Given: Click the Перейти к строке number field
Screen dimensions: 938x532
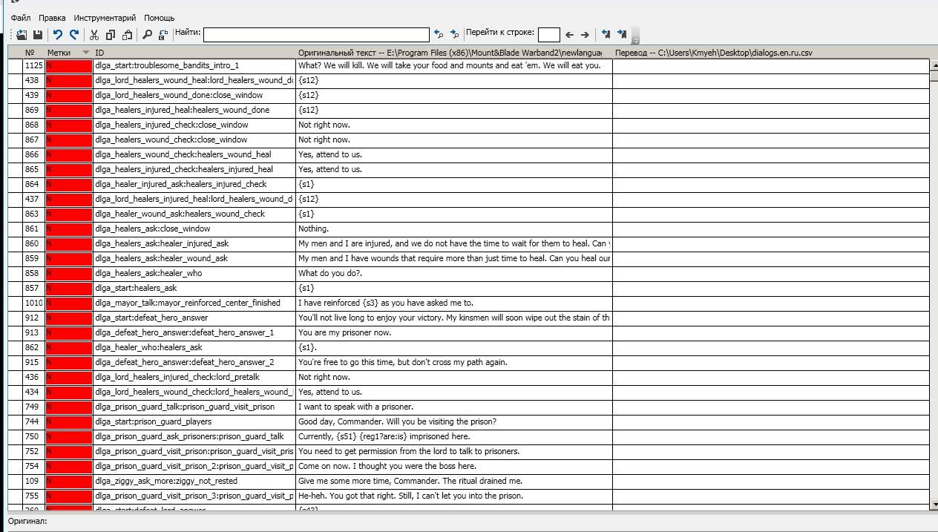Looking at the screenshot, I should point(548,34).
